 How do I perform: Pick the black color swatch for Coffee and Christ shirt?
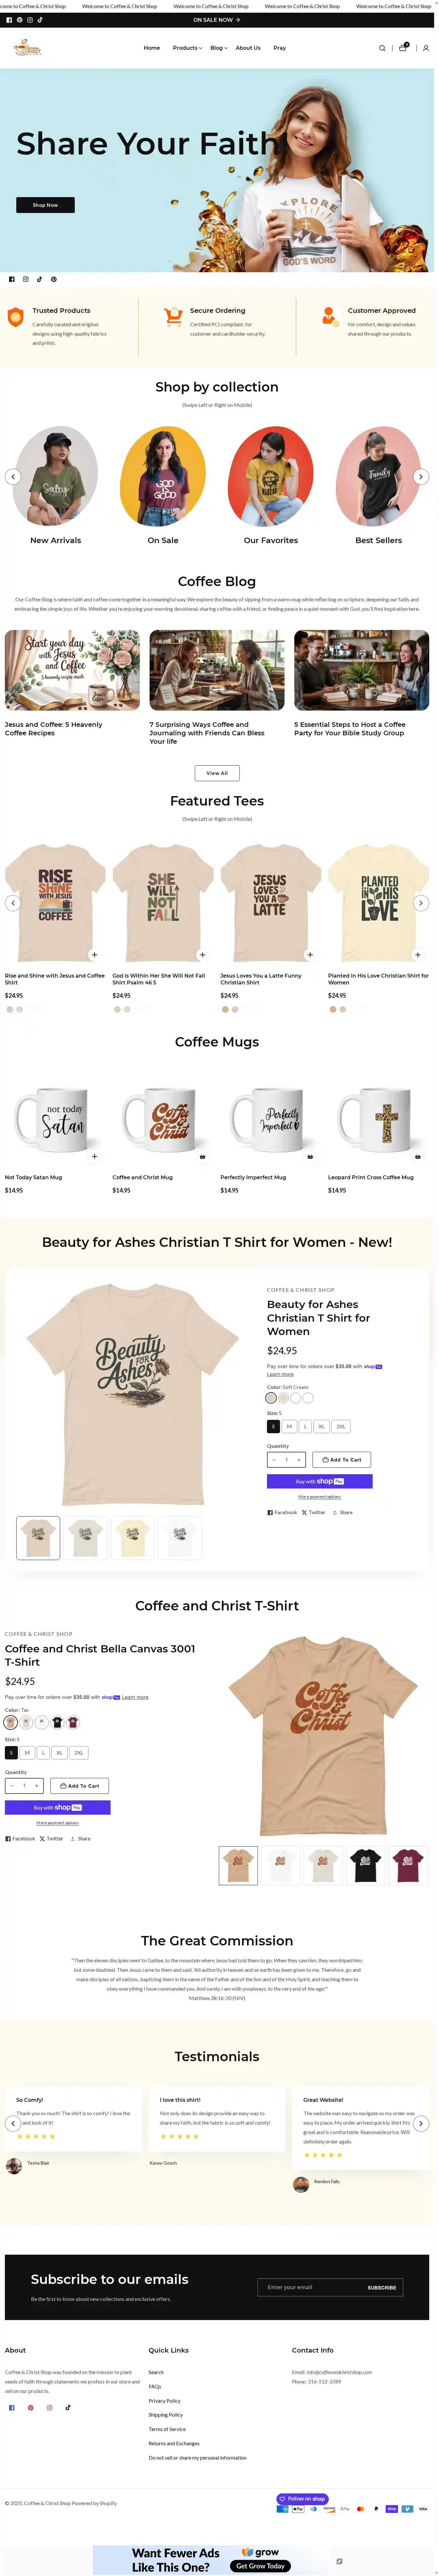click(57, 1722)
